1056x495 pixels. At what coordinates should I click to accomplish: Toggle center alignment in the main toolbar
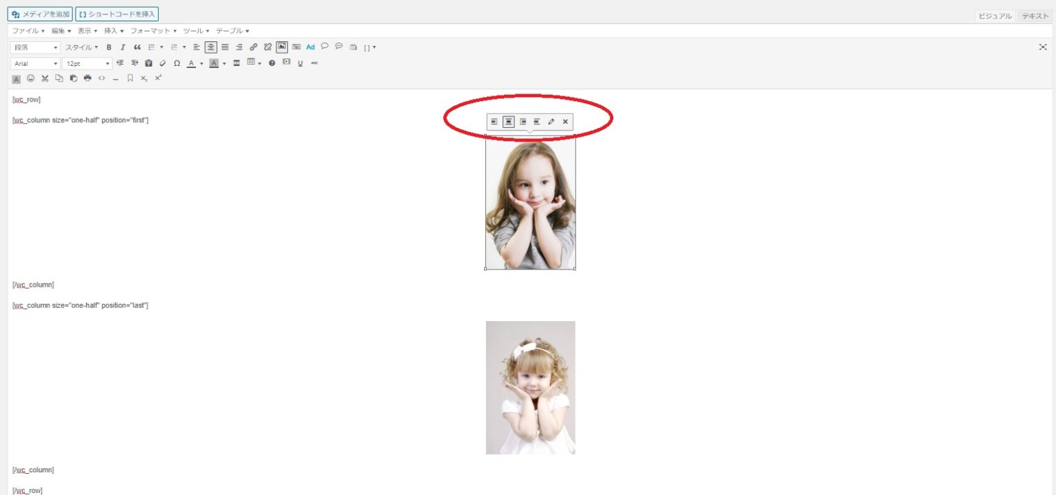pos(210,47)
